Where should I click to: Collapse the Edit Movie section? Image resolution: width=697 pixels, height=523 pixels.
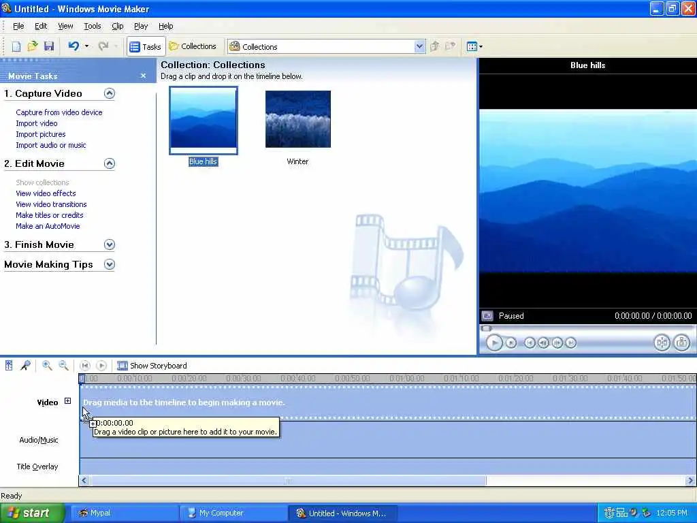[x=110, y=163]
